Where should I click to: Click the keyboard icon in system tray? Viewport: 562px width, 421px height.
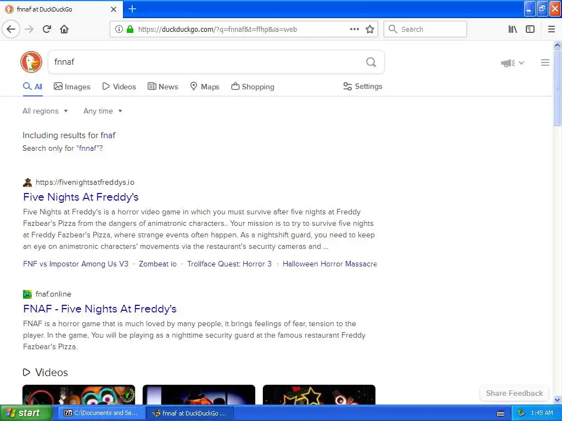(x=501, y=413)
